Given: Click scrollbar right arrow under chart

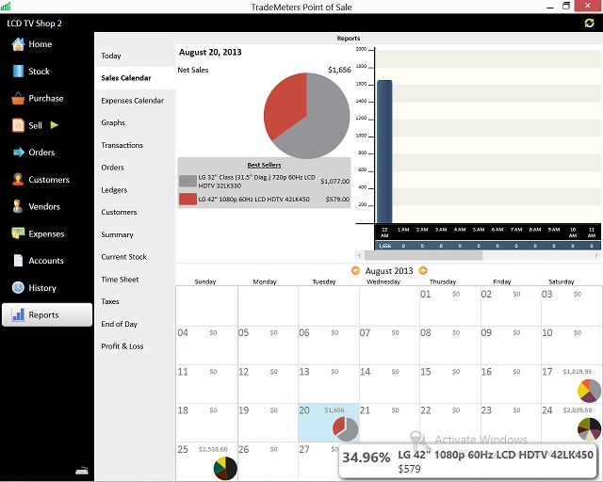Looking at the screenshot, I should (596, 255).
